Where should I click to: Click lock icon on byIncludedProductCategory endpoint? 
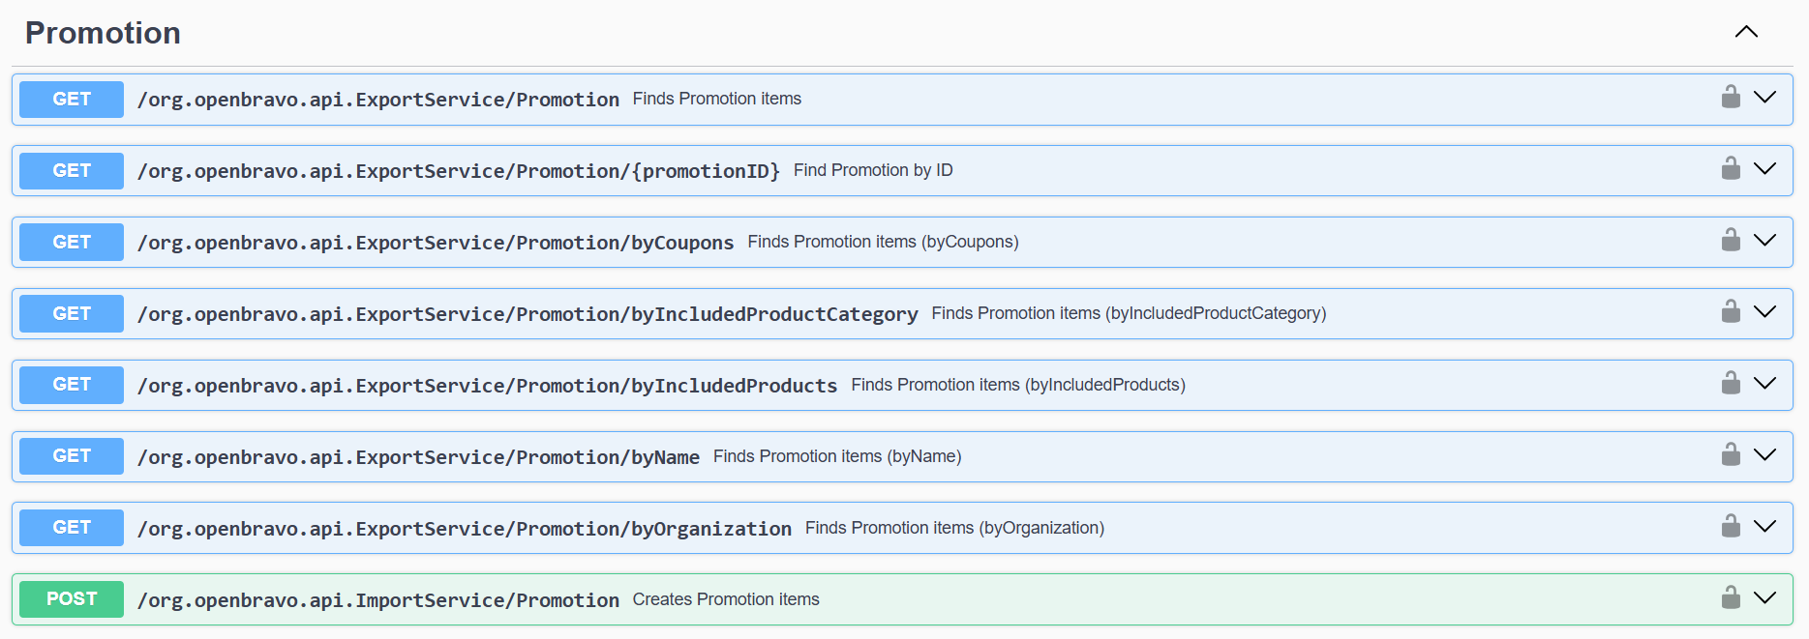pyautogui.click(x=1731, y=312)
